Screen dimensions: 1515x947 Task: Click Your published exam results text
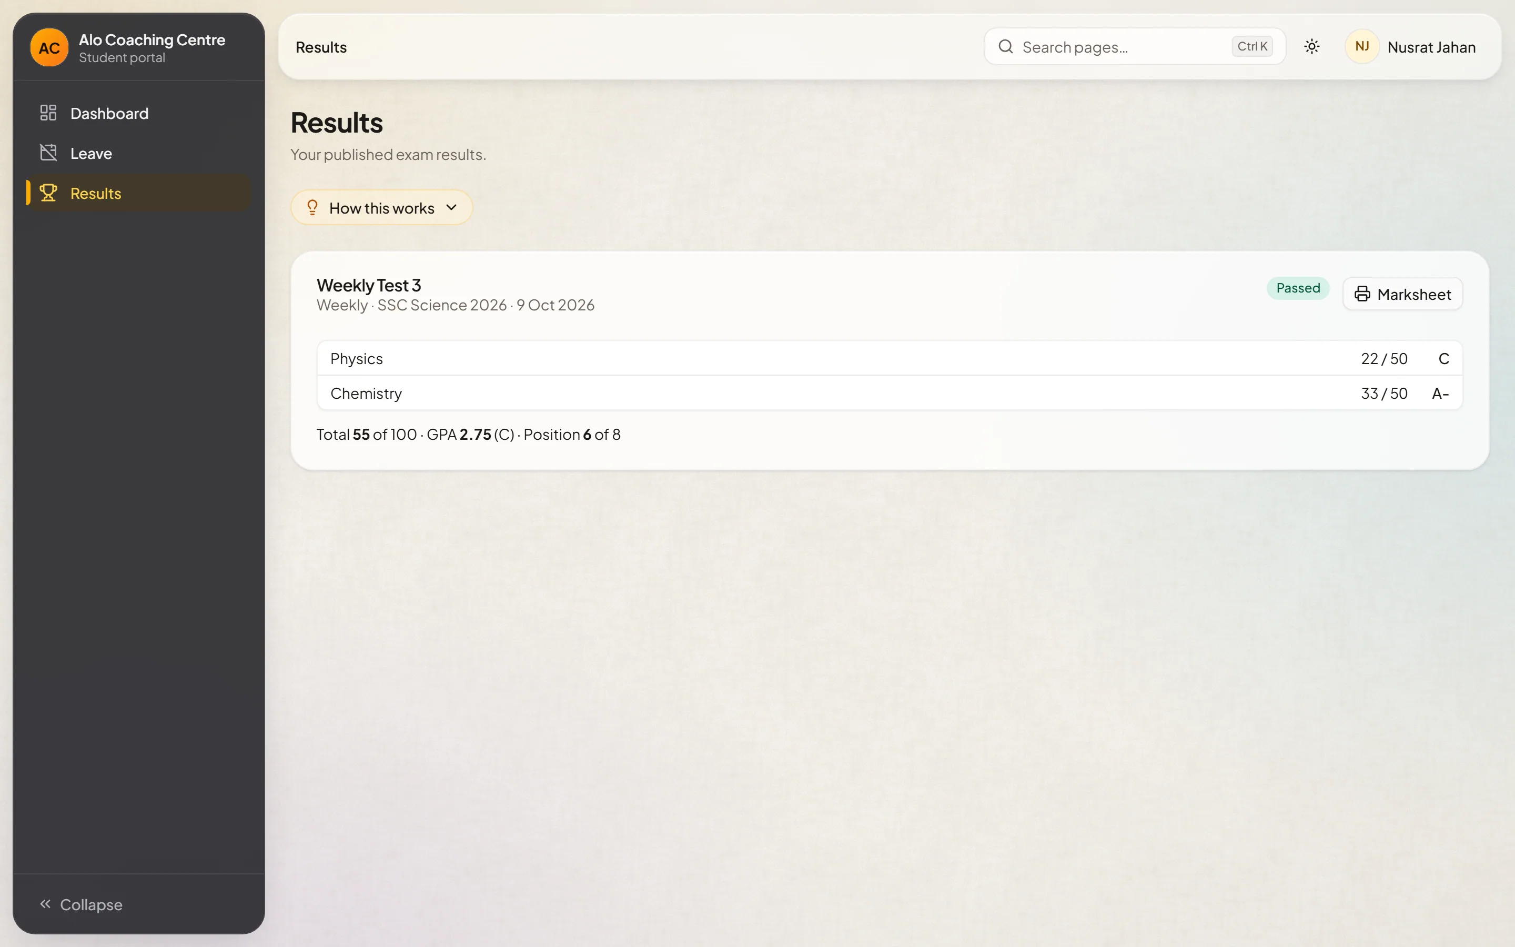[388, 155]
